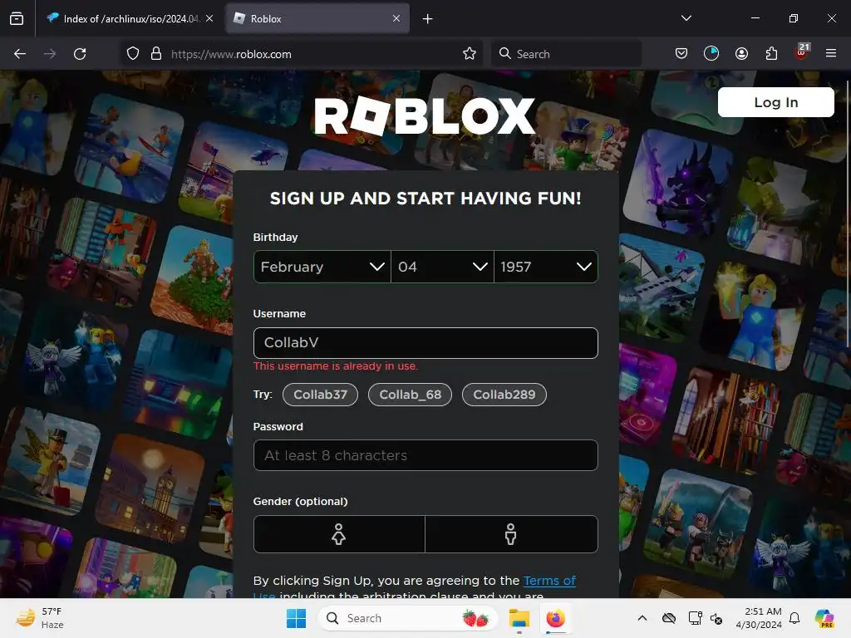Open the birthday year dropdown 1957
This screenshot has height=638, width=851.
[x=546, y=267]
